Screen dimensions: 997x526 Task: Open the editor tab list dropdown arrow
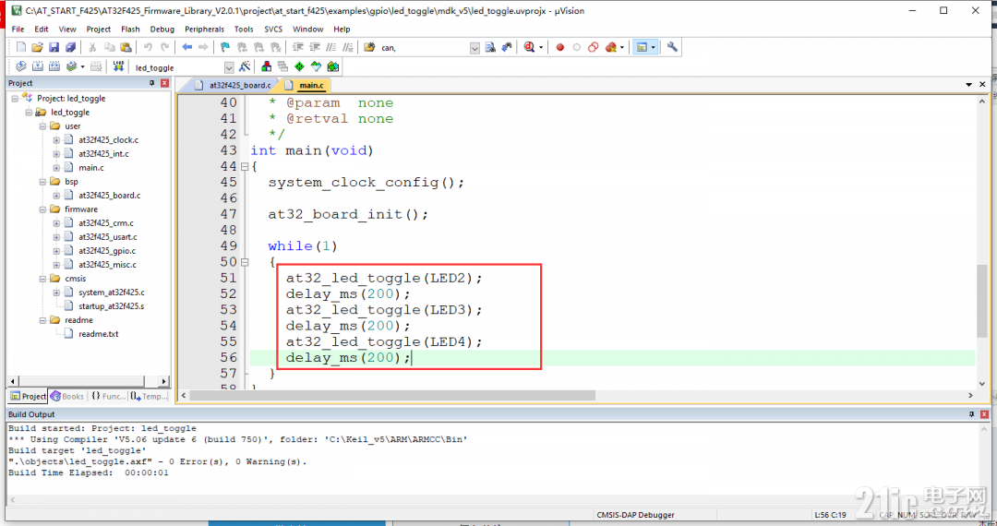click(x=969, y=85)
